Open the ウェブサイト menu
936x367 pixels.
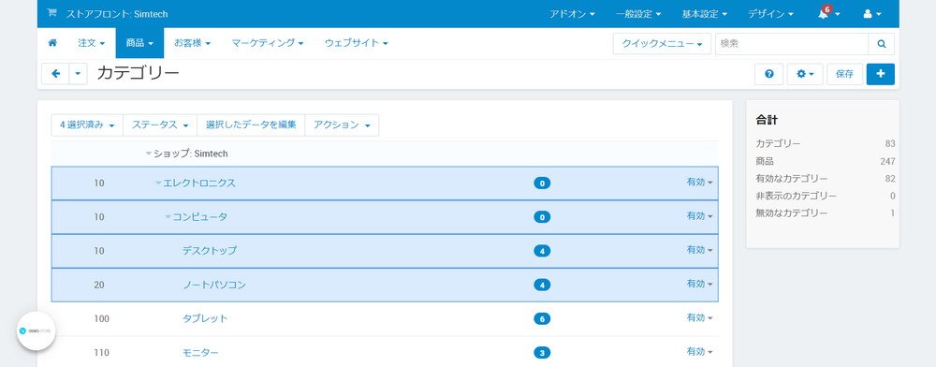pos(357,43)
